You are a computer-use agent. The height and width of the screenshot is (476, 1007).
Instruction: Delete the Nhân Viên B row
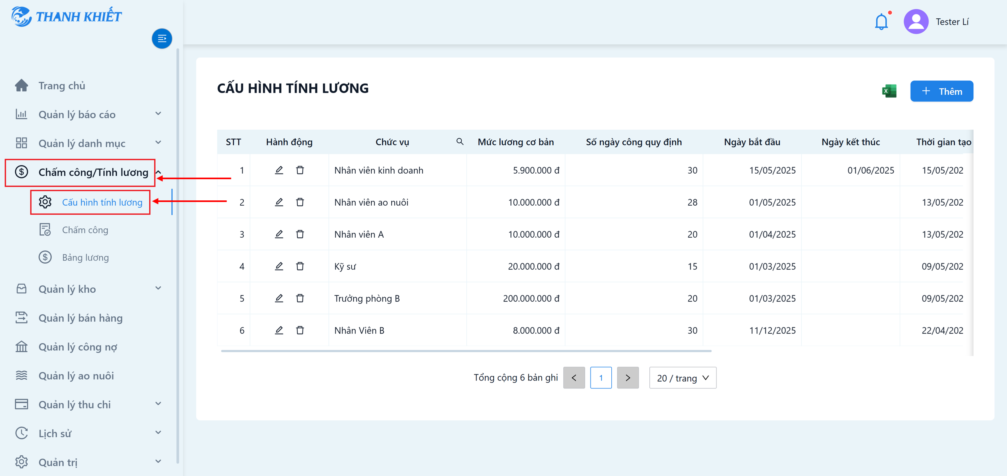300,330
